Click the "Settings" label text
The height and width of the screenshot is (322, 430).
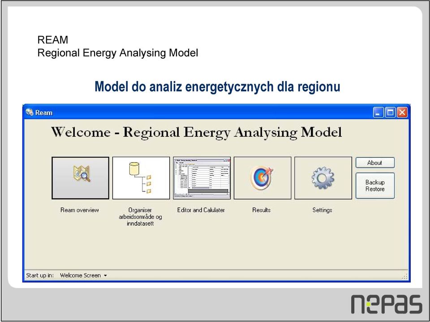coord(322,210)
